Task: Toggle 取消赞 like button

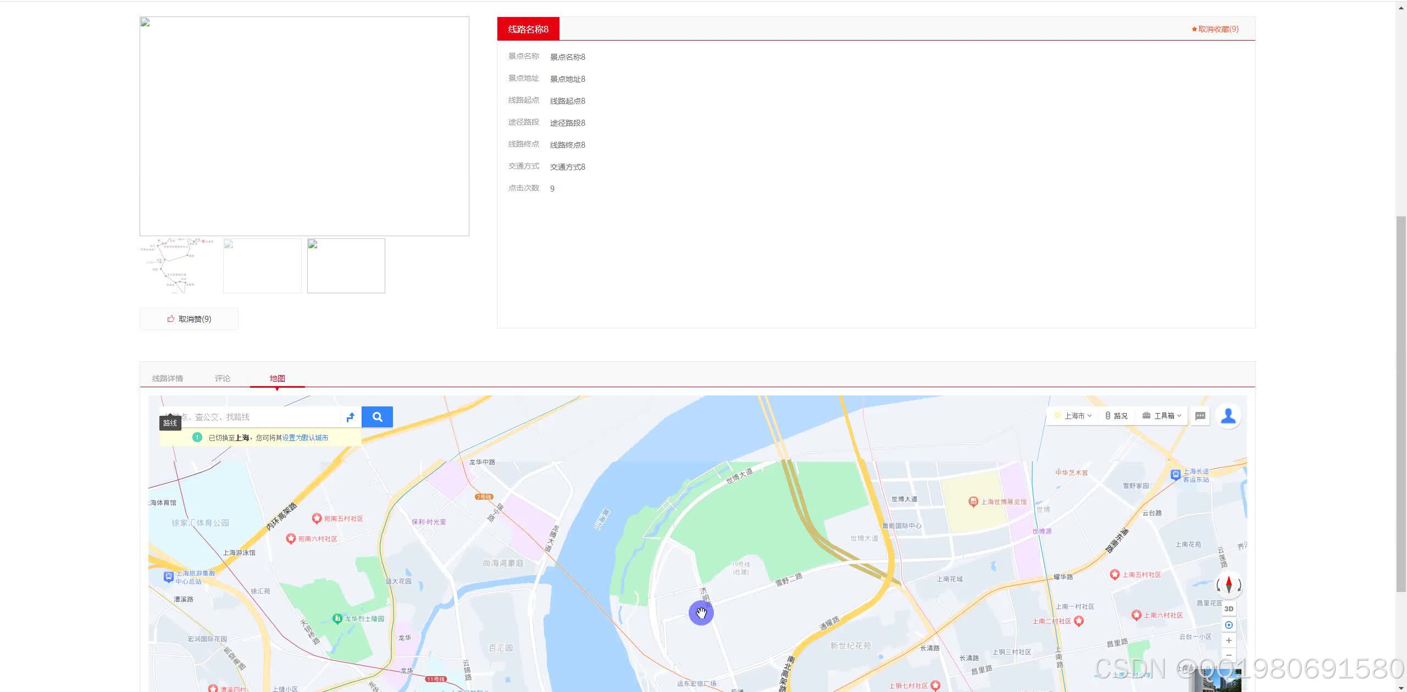Action: (189, 319)
